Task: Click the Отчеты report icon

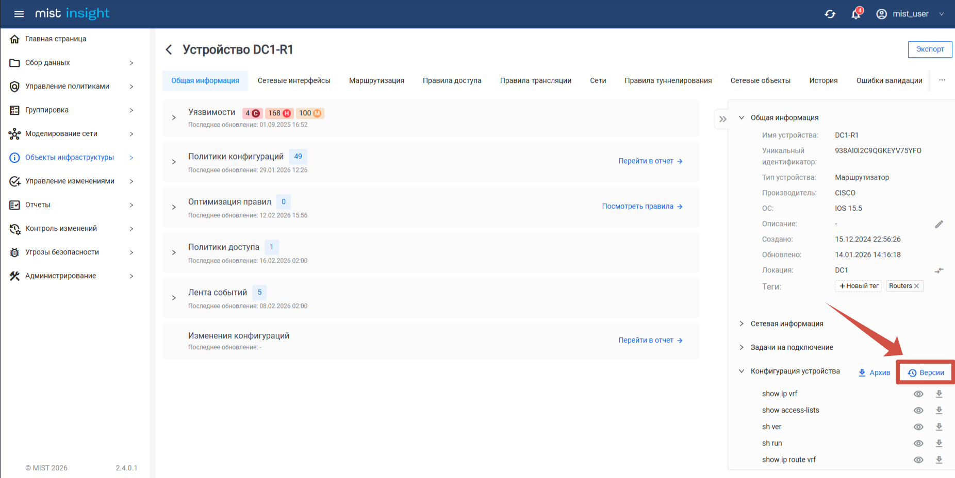Action: coord(14,205)
